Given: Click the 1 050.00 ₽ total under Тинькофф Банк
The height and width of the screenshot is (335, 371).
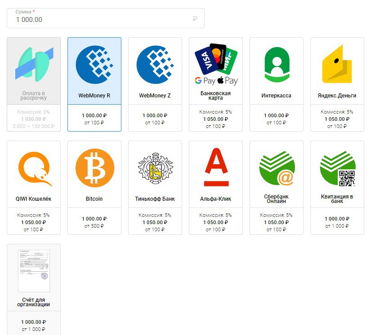Looking at the screenshot, I should click(x=155, y=222).
